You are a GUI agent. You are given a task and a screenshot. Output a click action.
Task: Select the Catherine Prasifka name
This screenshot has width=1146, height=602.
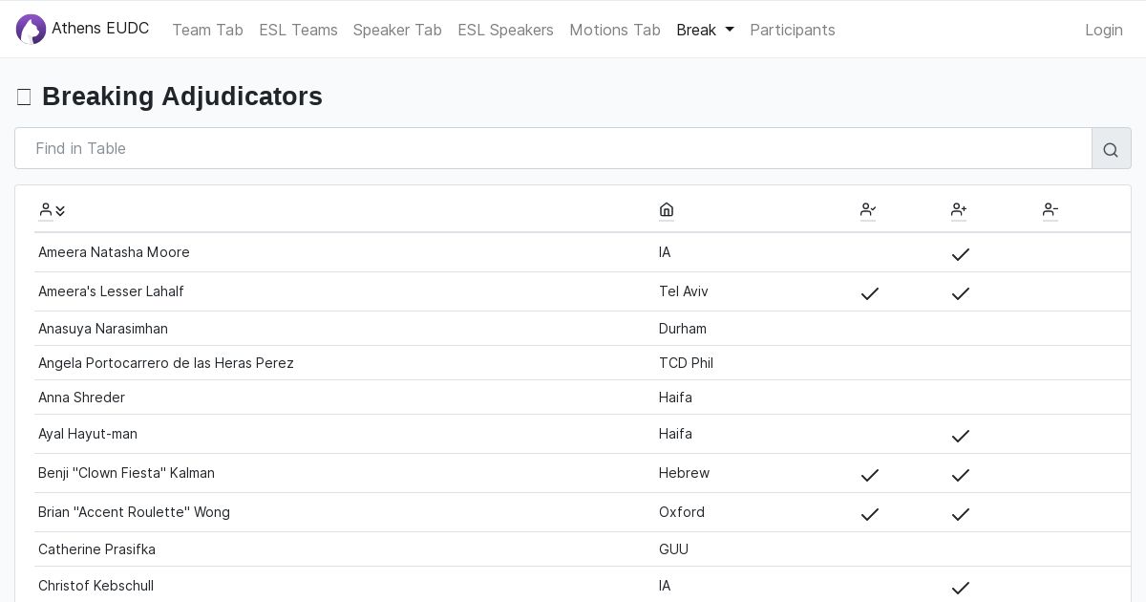96,549
